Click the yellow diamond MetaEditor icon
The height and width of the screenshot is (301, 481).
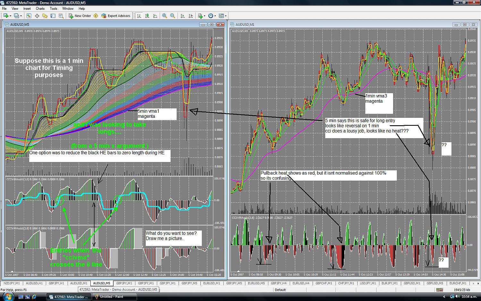(96, 16)
